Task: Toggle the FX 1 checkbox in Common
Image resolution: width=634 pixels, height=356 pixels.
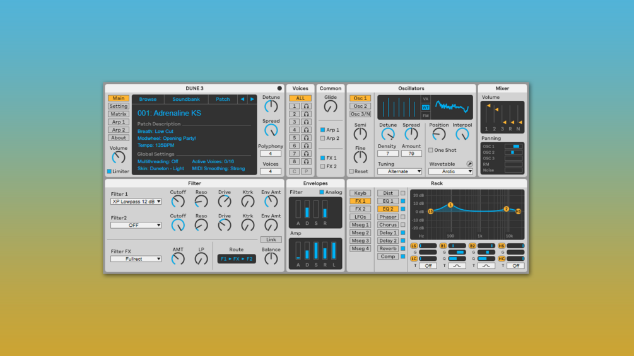Action: [x=322, y=158]
